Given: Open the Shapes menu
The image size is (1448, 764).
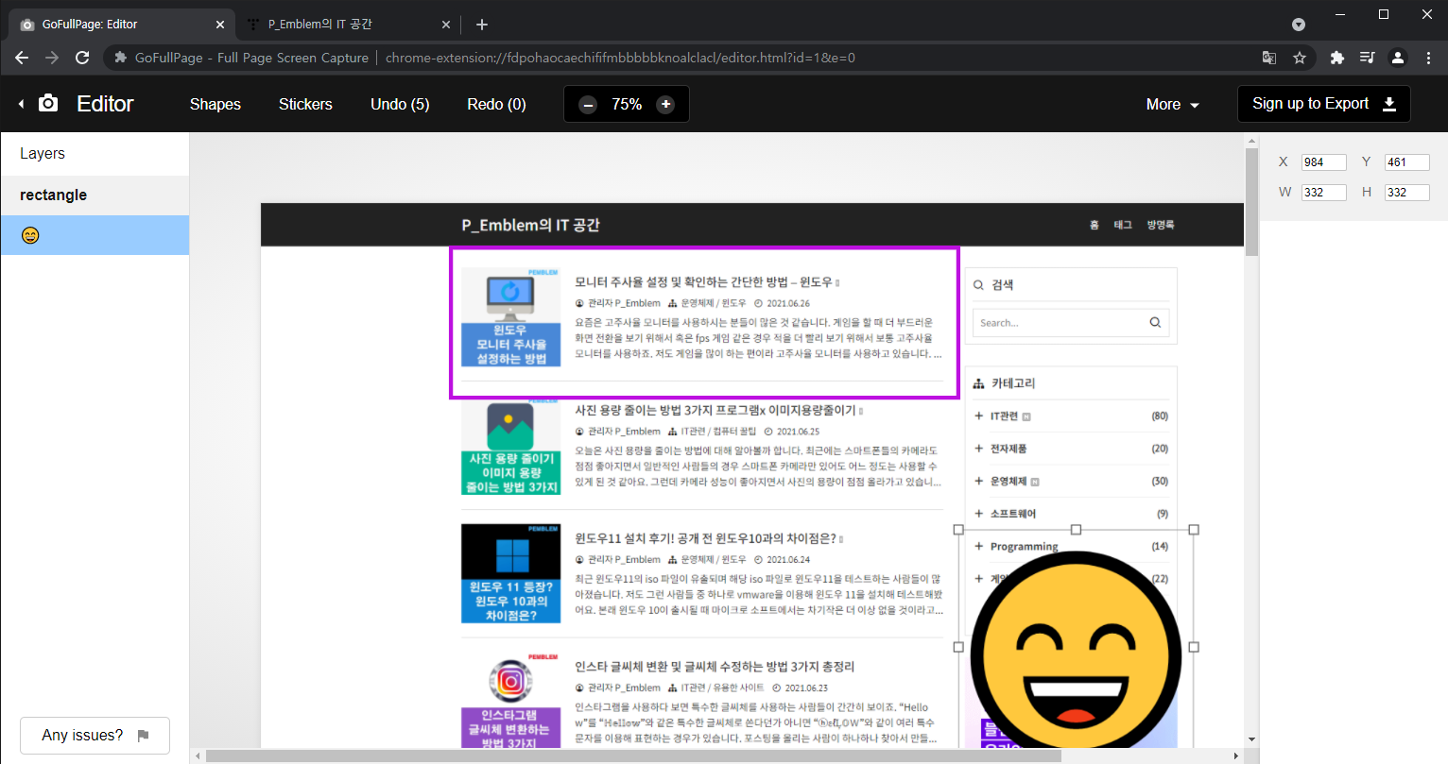Looking at the screenshot, I should point(215,104).
